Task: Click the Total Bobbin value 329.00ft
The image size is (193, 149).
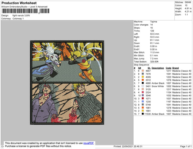Action: point(154,62)
